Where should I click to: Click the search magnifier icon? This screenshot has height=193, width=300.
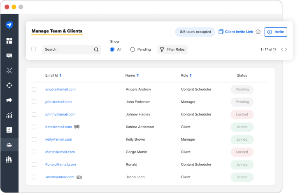96,49
